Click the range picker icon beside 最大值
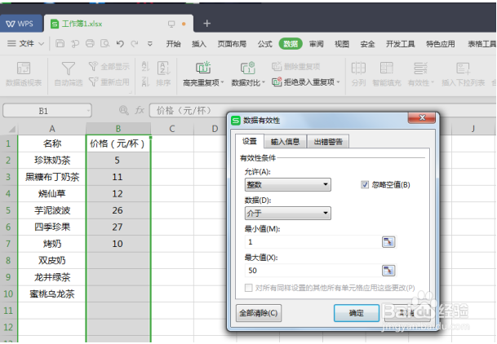 click(x=388, y=271)
